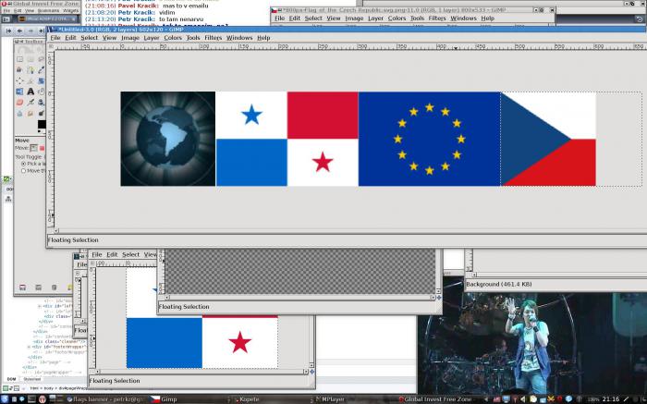Select the Text tool in Toolbox
Image resolution: width=647 pixels, height=404 pixels.
[x=31, y=92]
